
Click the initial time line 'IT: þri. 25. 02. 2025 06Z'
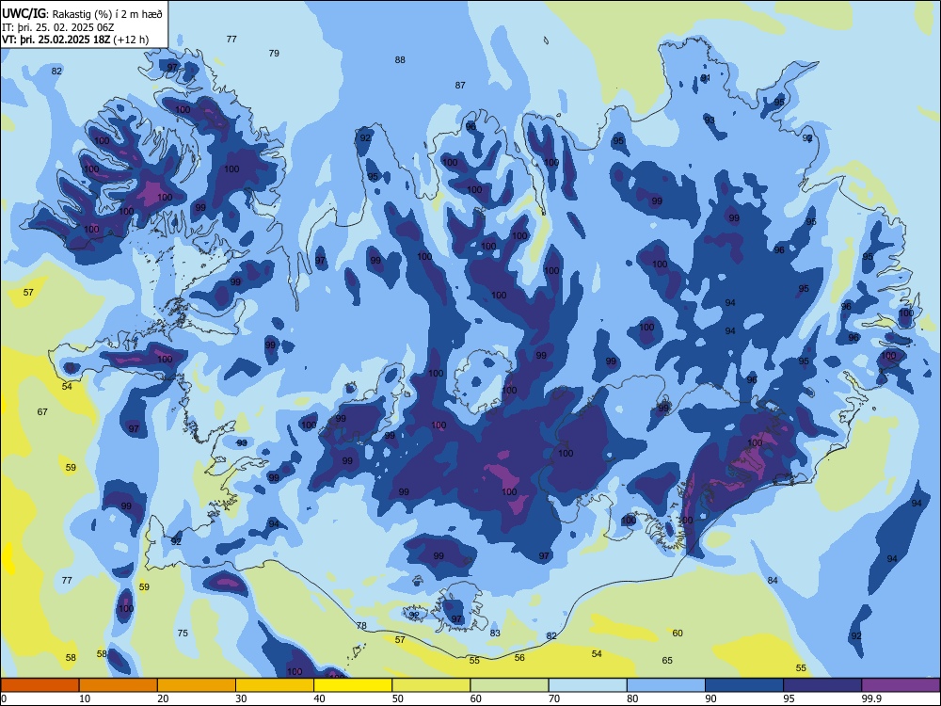click(57, 27)
